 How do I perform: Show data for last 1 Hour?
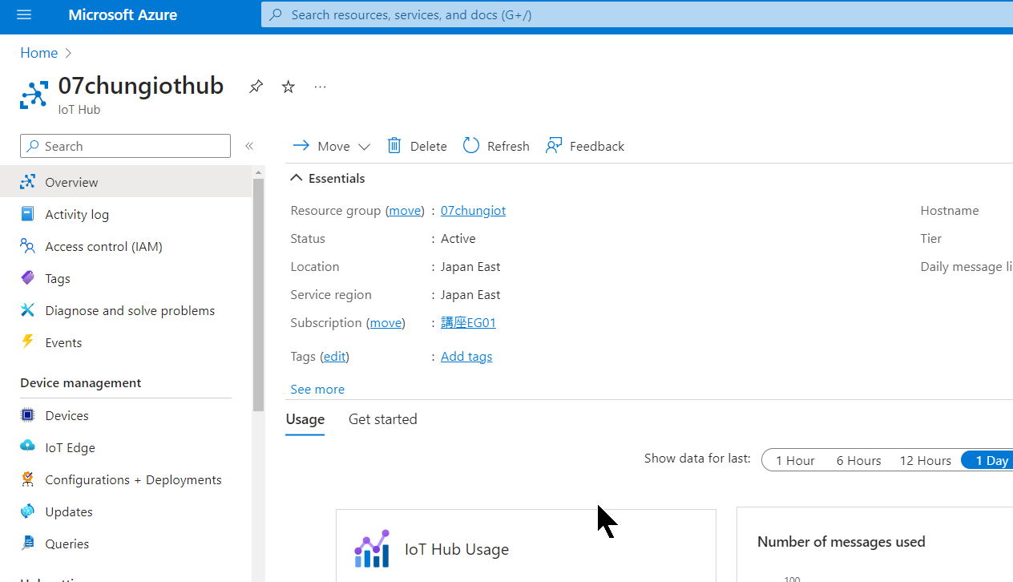[795, 460]
